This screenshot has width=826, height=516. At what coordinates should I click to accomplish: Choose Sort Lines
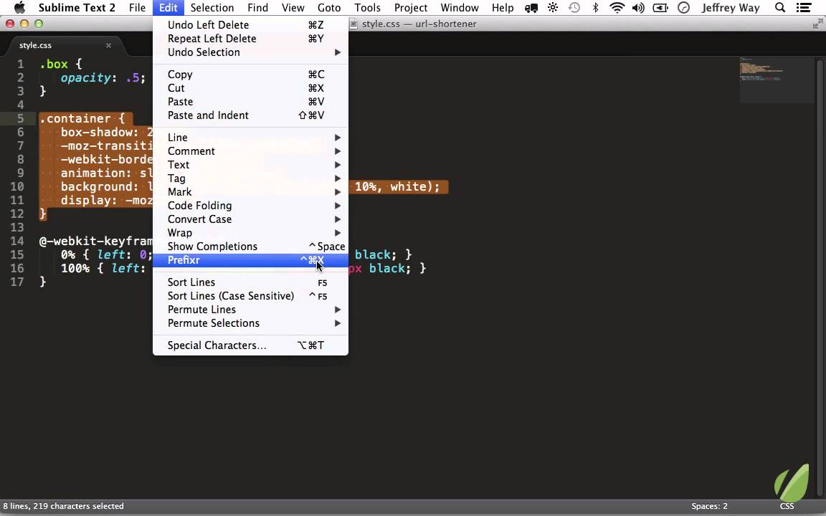pyautogui.click(x=250, y=282)
